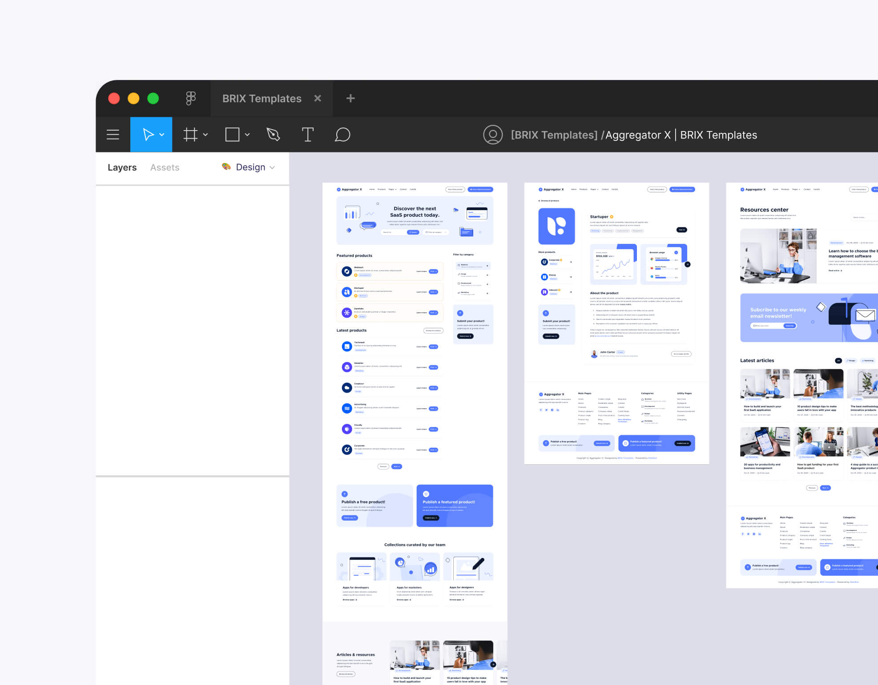The height and width of the screenshot is (685, 878).
Task: Click the Figma logo in the tab bar
Action: [x=190, y=98]
